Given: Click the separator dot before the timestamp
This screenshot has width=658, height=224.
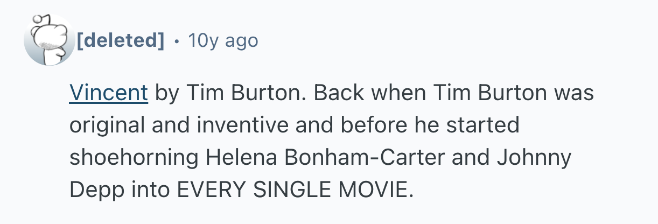Looking at the screenshot, I should click(x=177, y=40).
